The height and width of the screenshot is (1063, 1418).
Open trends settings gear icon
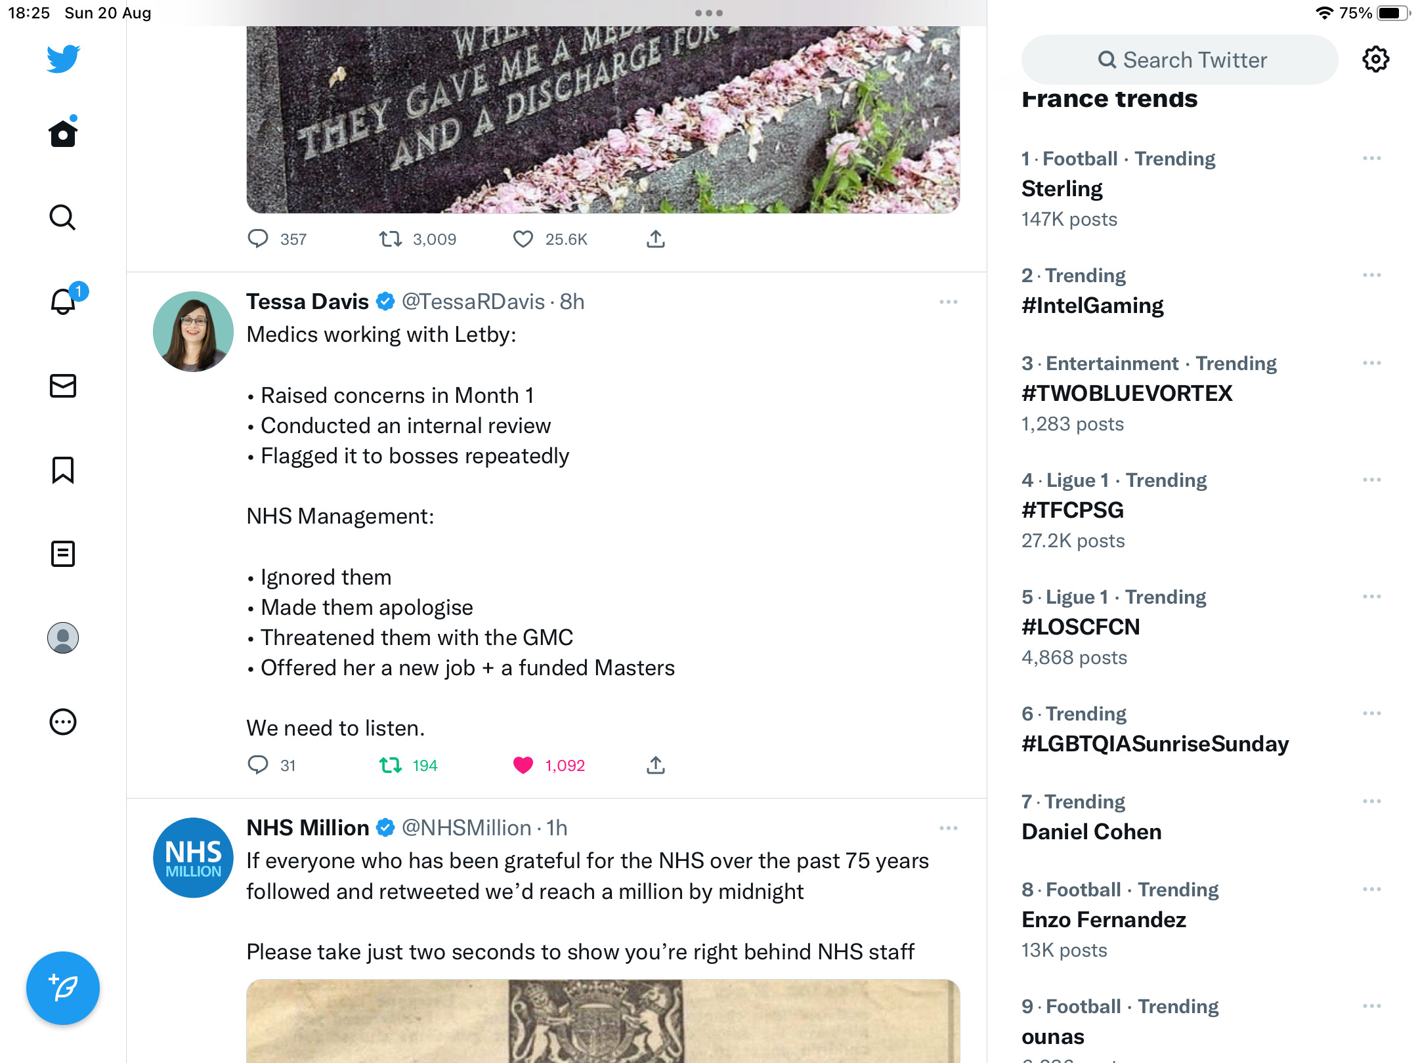point(1375,59)
